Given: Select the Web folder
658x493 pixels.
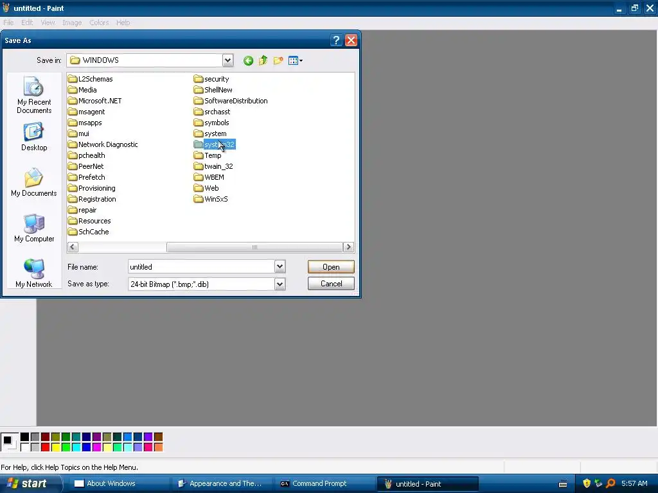Looking at the screenshot, I should tap(206, 188).
